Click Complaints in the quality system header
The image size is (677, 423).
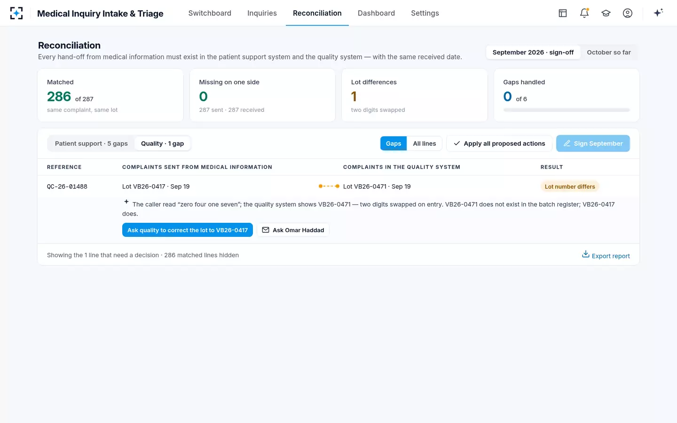(401, 167)
